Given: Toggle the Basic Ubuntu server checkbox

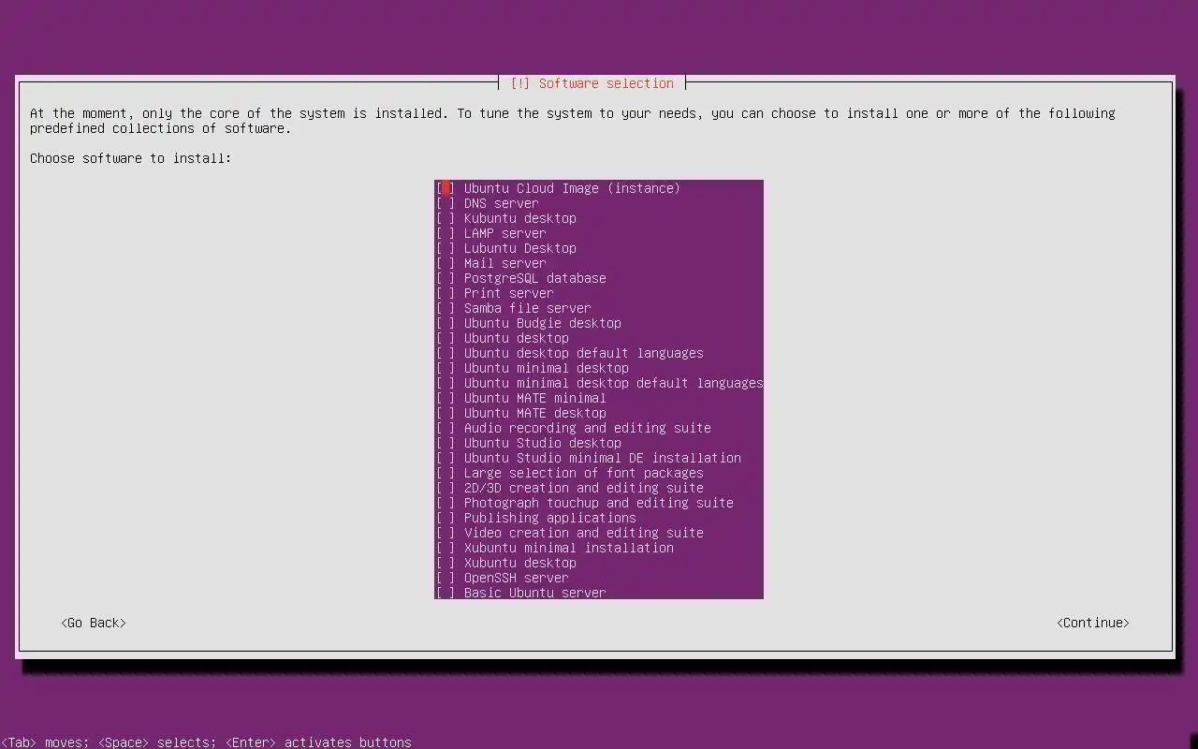Looking at the screenshot, I should (x=446, y=593).
